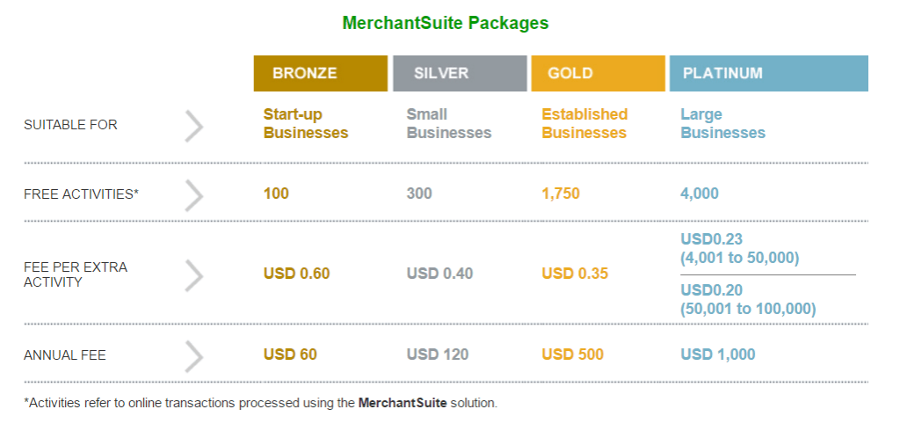Screen dimensions: 900x424
Task: Click the chevron next to FEE PER EXTRA ACTIVITY
Action: pos(194,275)
